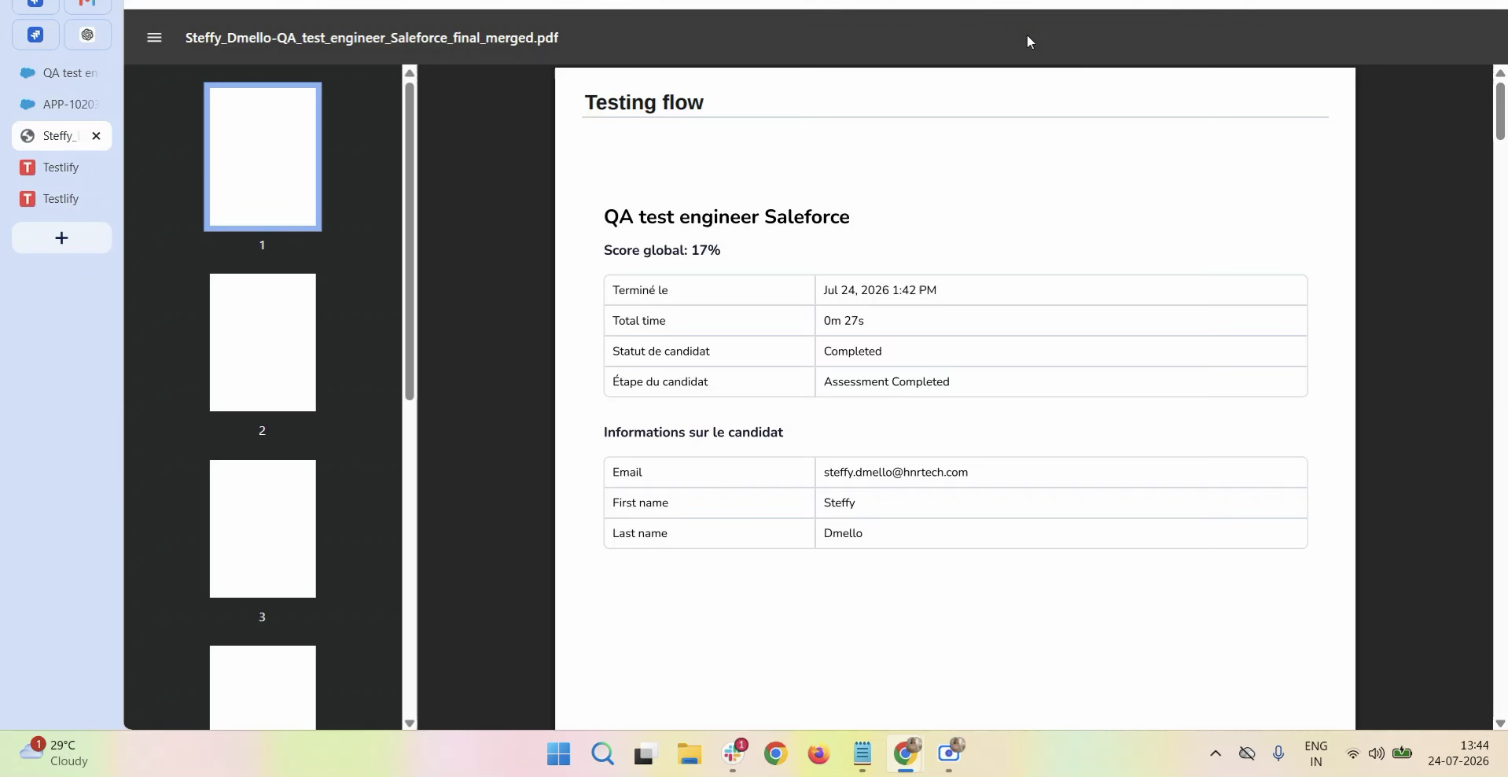Click the "Testing flow" heading
Viewport: 1508px width, 777px height.
(644, 103)
